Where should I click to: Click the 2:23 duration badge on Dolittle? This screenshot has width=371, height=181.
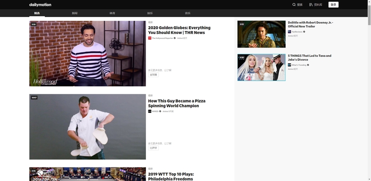click(x=241, y=24)
